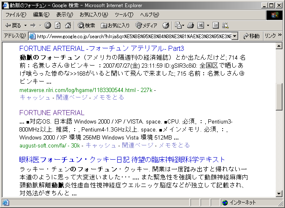
Task: Expand the address bar dropdown list
Action: tap(235, 37)
